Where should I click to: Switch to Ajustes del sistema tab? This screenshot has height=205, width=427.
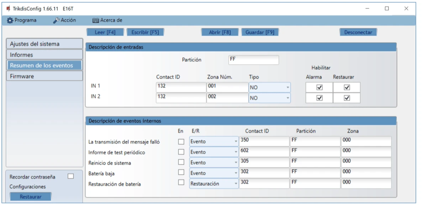pyautogui.click(x=44, y=44)
